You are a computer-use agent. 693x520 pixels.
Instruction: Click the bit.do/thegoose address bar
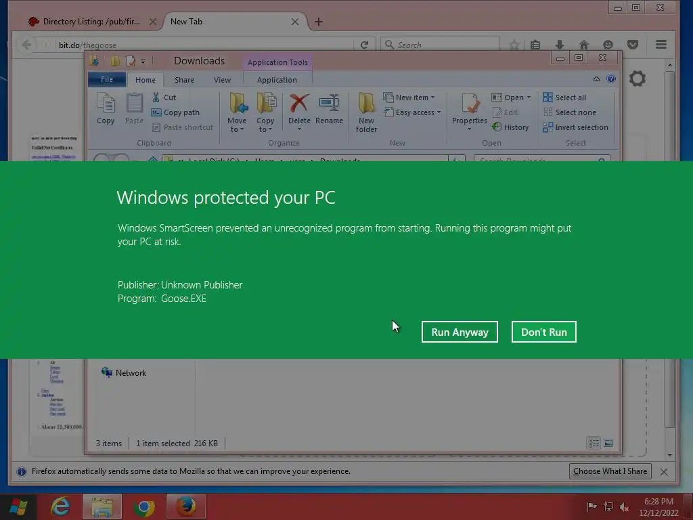pos(203,45)
